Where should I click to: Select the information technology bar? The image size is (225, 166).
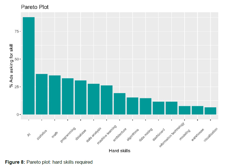(x=172, y=108)
